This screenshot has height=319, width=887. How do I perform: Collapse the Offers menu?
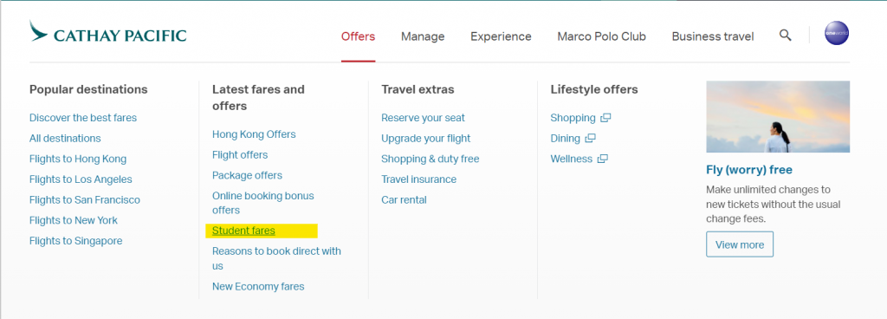pos(358,36)
